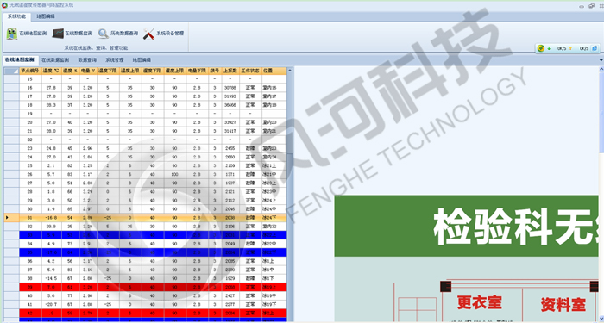Screen dimensions: 604x323
Task: Sort by 工作状态 column header
Action: [x=250, y=71]
